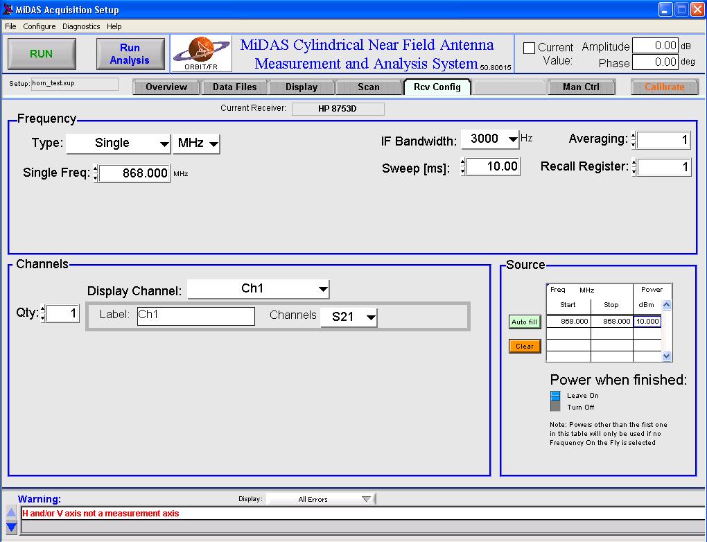Click the Qty value field
707x542 pixels.
[62, 313]
